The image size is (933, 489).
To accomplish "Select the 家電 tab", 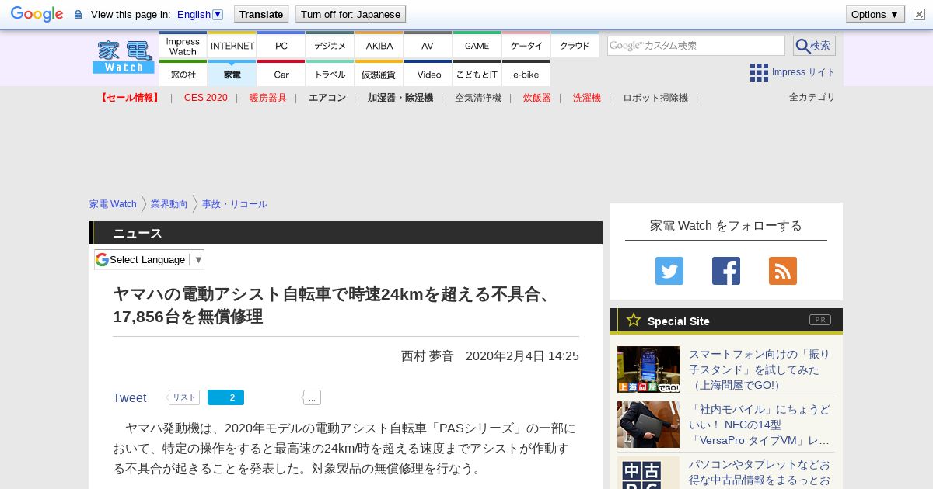I will (x=232, y=74).
